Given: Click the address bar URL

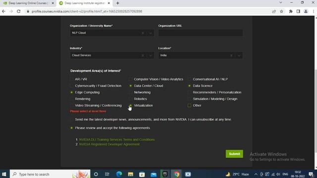Looking at the screenshot, I should pyautogui.click(x=87, y=11).
